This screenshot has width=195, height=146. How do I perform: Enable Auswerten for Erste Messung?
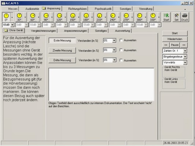click(x=121, y=40)
